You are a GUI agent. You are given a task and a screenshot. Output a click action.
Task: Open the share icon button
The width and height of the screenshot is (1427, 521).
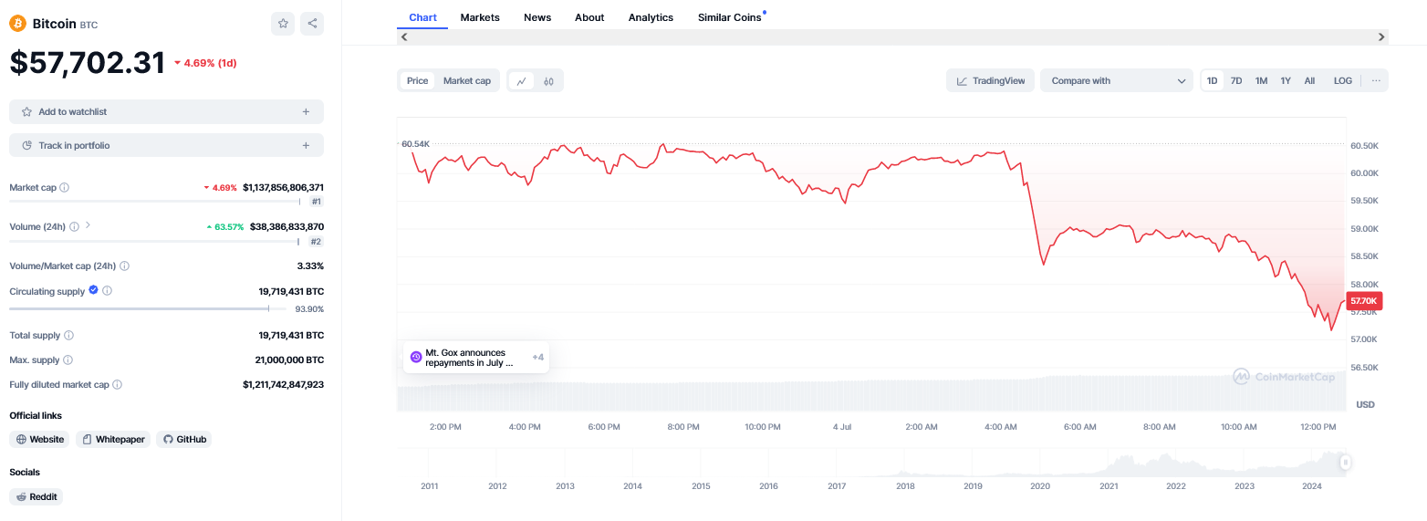(x=312, y=24)
